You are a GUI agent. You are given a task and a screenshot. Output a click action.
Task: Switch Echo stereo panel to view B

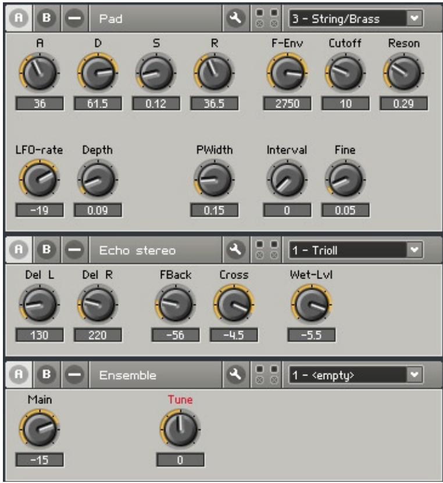click(x=47, y=249)
